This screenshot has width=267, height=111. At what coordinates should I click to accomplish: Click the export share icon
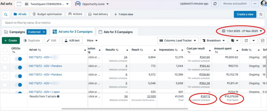pyautogui.click(x=246, y=41)
